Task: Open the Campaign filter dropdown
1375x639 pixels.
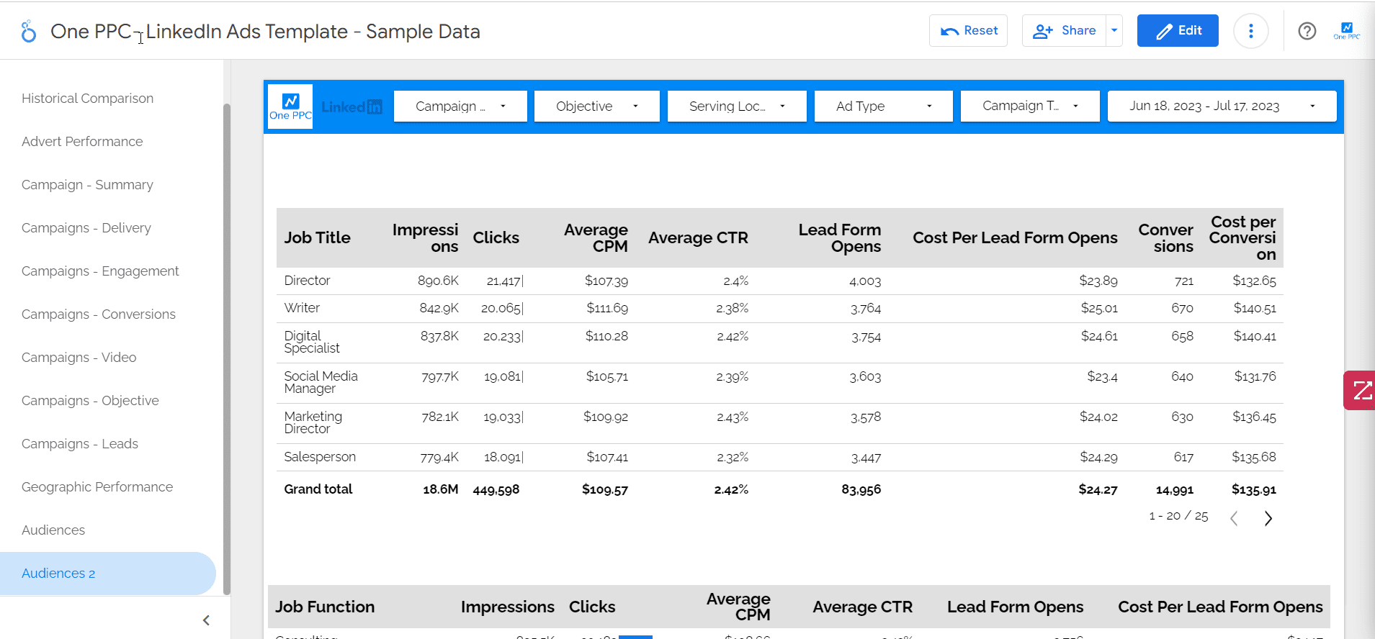Action: pyautogui.click(x=460, y=106)
